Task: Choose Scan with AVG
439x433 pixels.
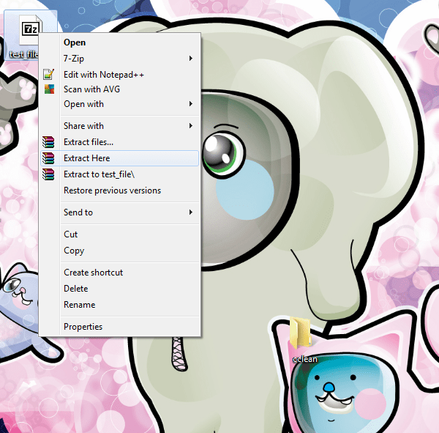Action: click(120, 89)
